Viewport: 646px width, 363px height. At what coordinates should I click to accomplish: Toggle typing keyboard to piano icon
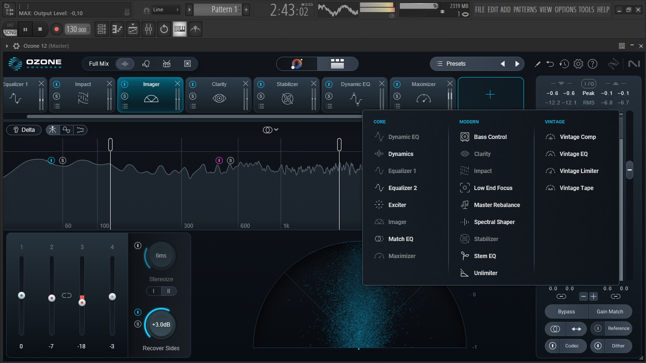[180, 29]
